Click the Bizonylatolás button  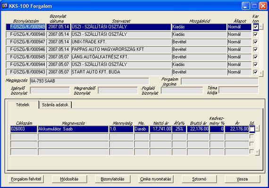(112, 179)
